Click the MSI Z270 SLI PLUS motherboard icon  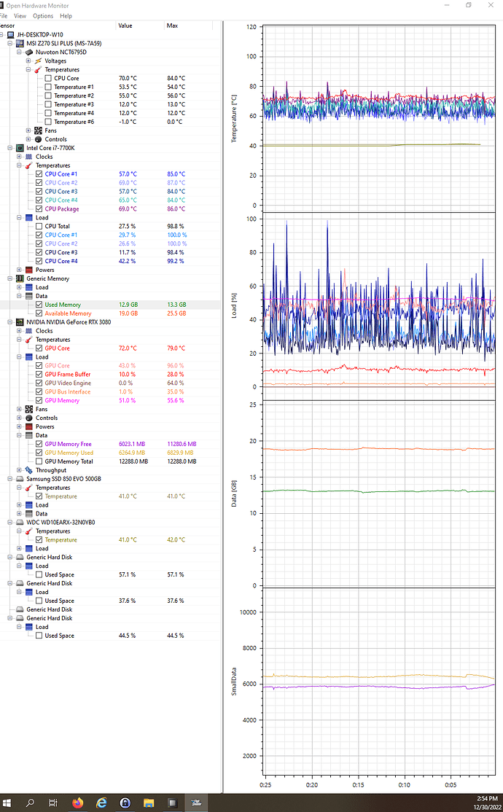tap(20, 44)
